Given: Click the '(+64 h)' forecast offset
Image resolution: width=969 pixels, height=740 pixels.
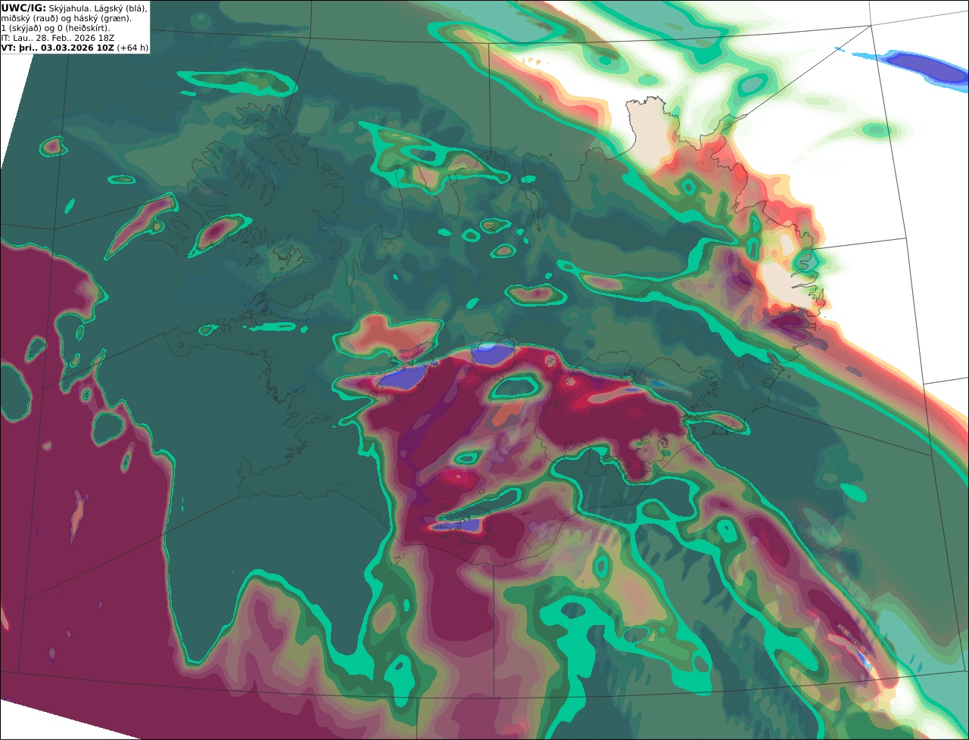Looking at the screenshot, I should [x=132, y=48].
